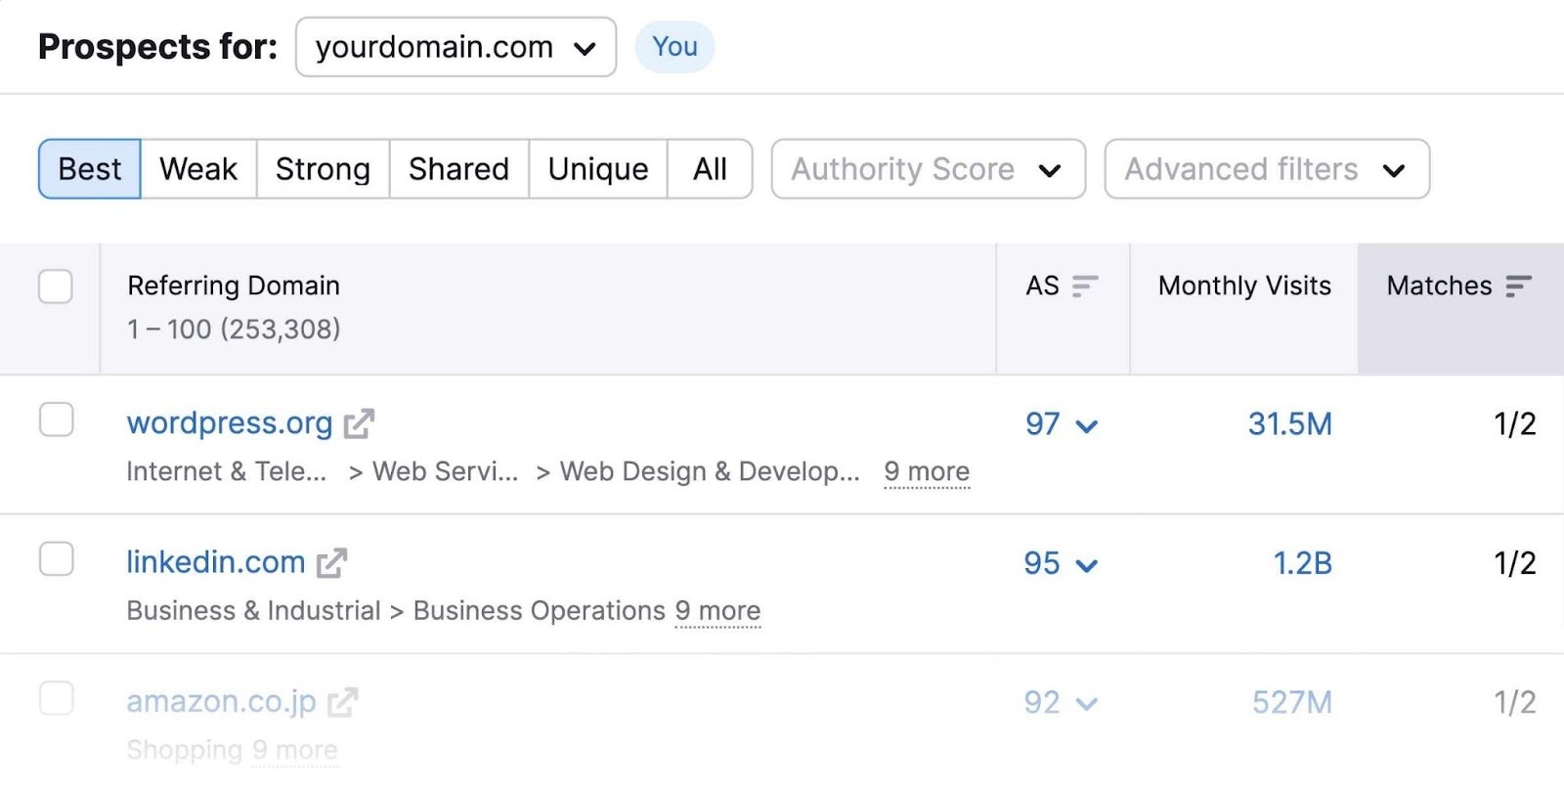Expand the Advanced filters dropdown
Screen dimensions: 1564x791
[1266, 169]
